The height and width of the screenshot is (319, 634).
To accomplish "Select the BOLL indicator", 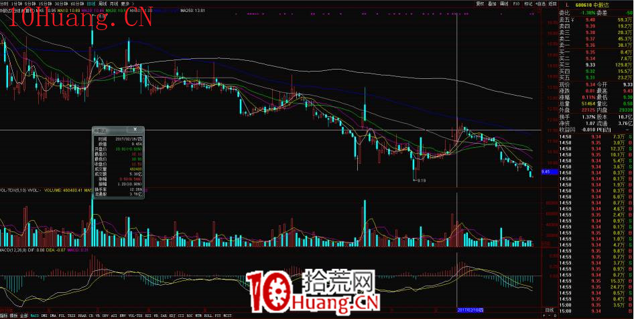I will coord(208,315).
